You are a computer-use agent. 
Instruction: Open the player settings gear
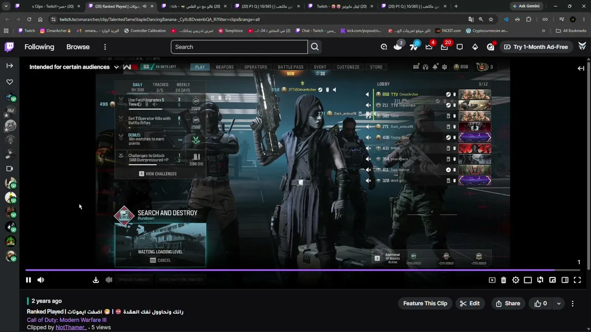tap(516, 280)
